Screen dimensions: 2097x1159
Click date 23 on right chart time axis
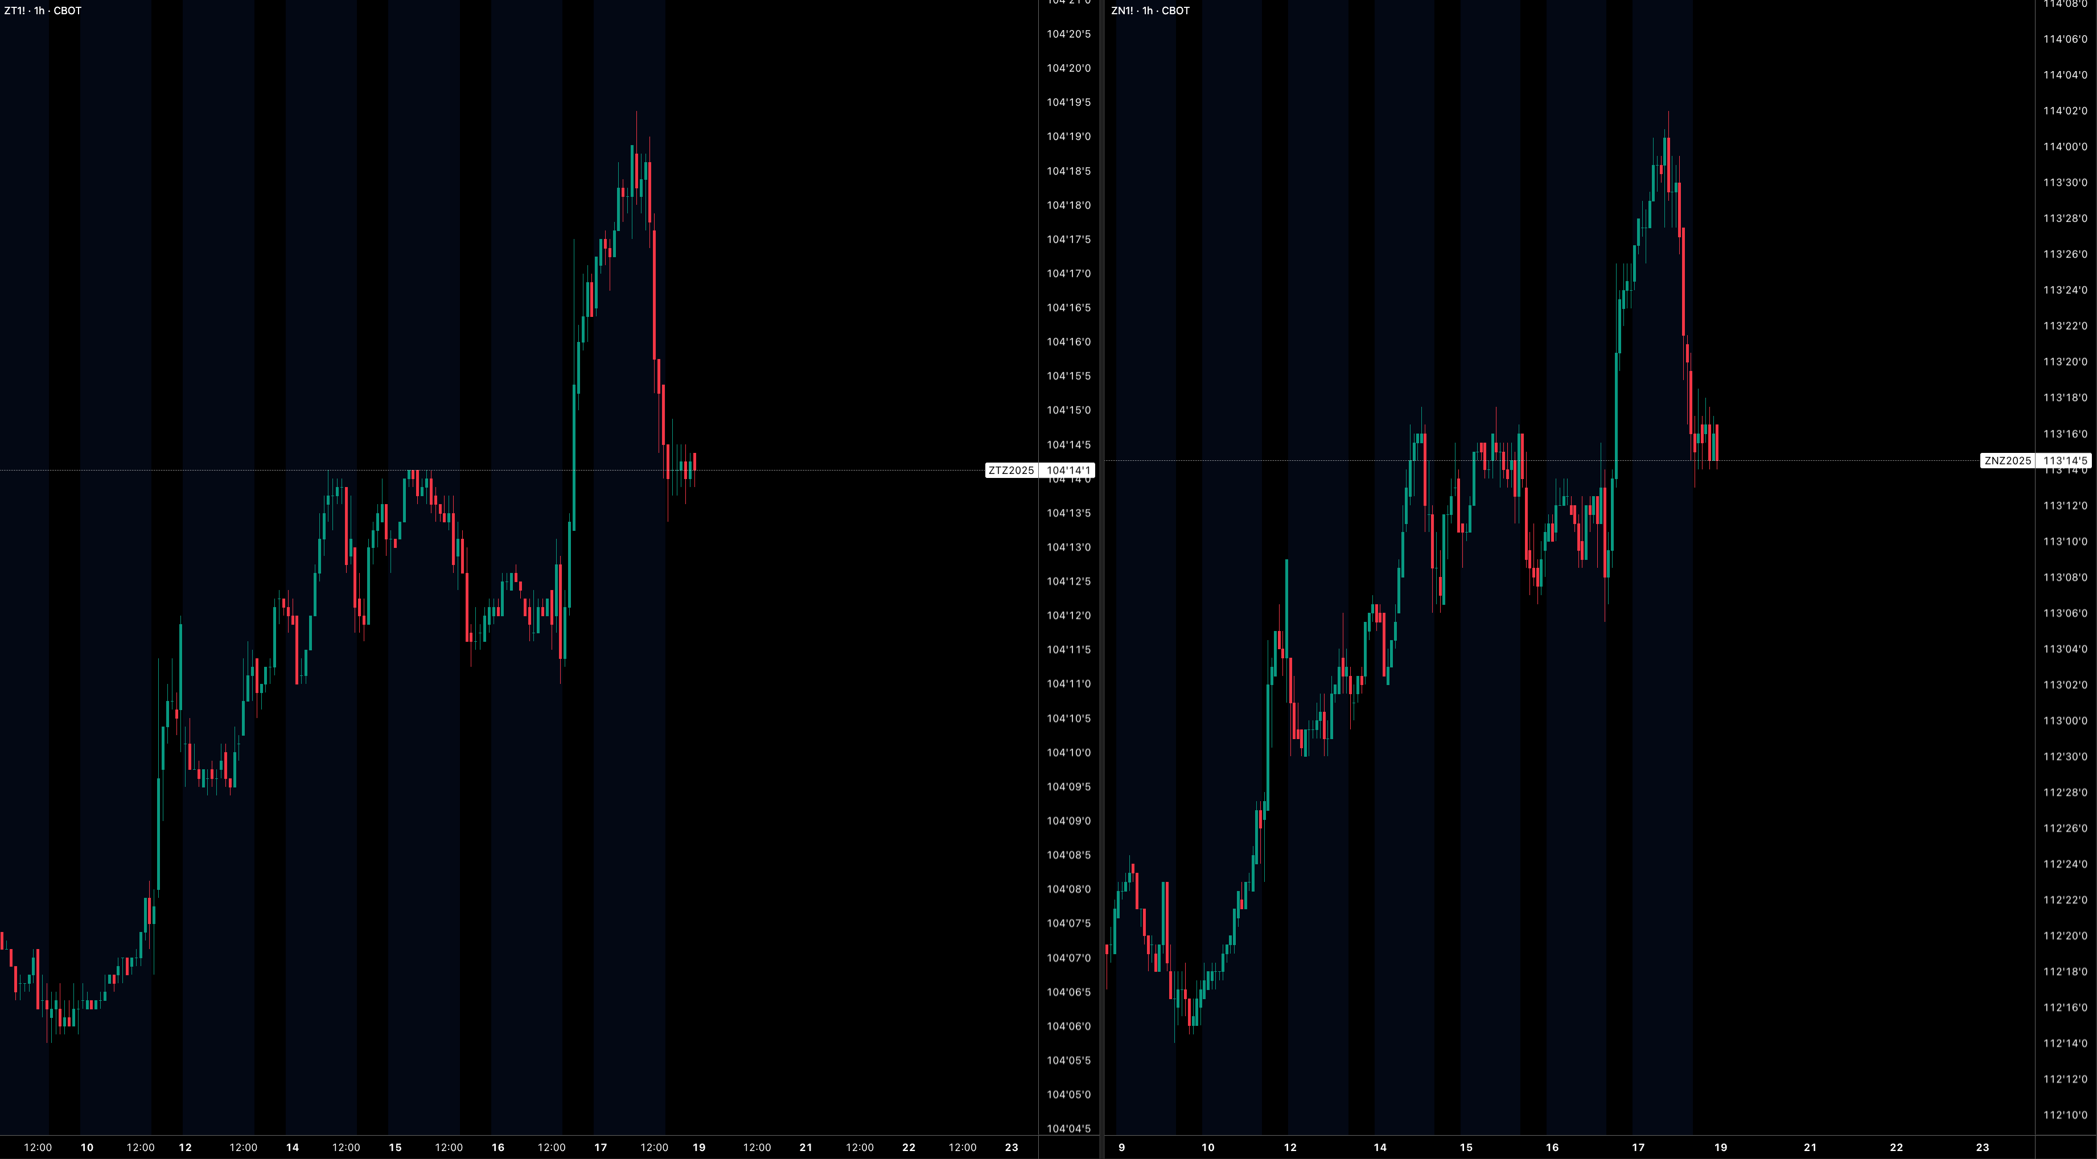coord(1982,1147)
